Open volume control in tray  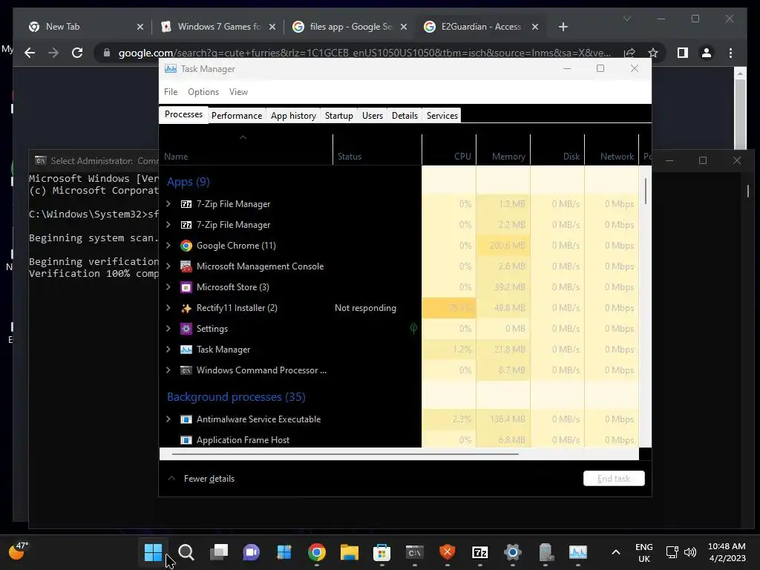point(690,552)
